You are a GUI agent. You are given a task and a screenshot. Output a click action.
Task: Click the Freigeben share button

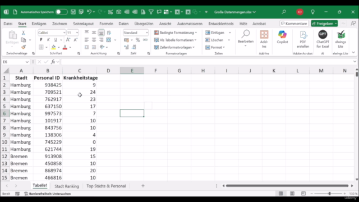[x=324, y=24]
